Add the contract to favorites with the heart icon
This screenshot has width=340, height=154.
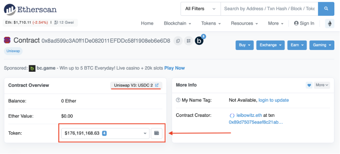point(309,85)
